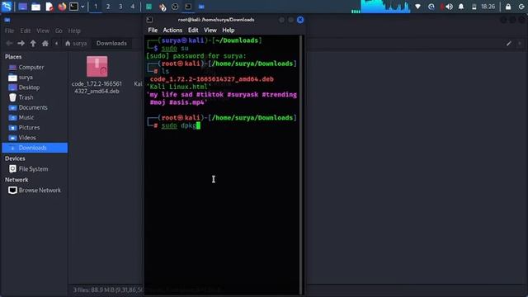Go to home folder via toolbar house icon
Viewport: 528px width, 297px height.
coord(45,43)
